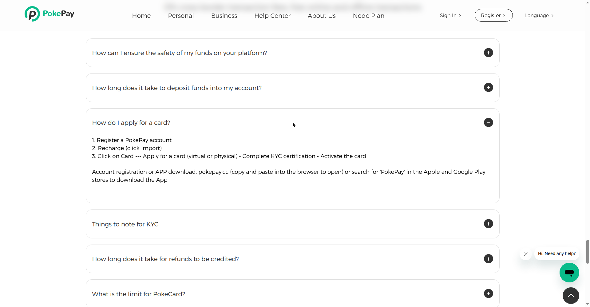590x307 pixels.
Task: Navigate to Help Center
Action: coord(272,16)
